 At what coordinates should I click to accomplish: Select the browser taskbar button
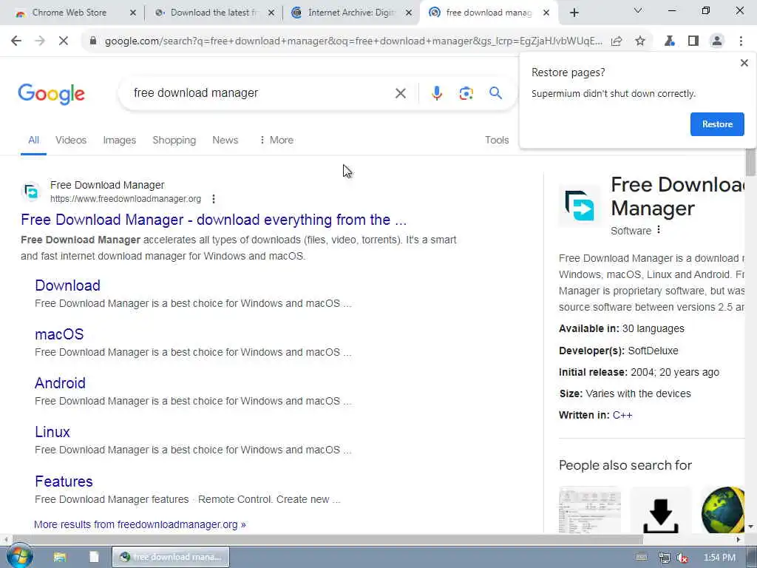[x=171, y=557]
